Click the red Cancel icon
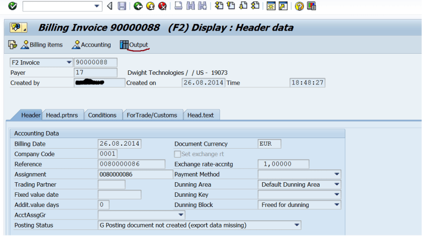 point(162,6)
